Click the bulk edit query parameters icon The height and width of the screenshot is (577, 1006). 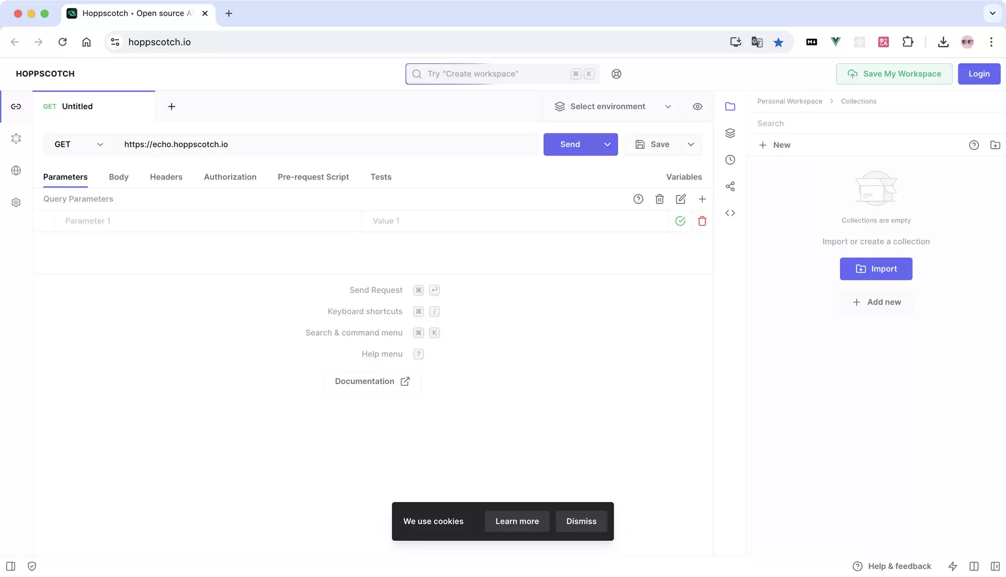tap(681, 199)
